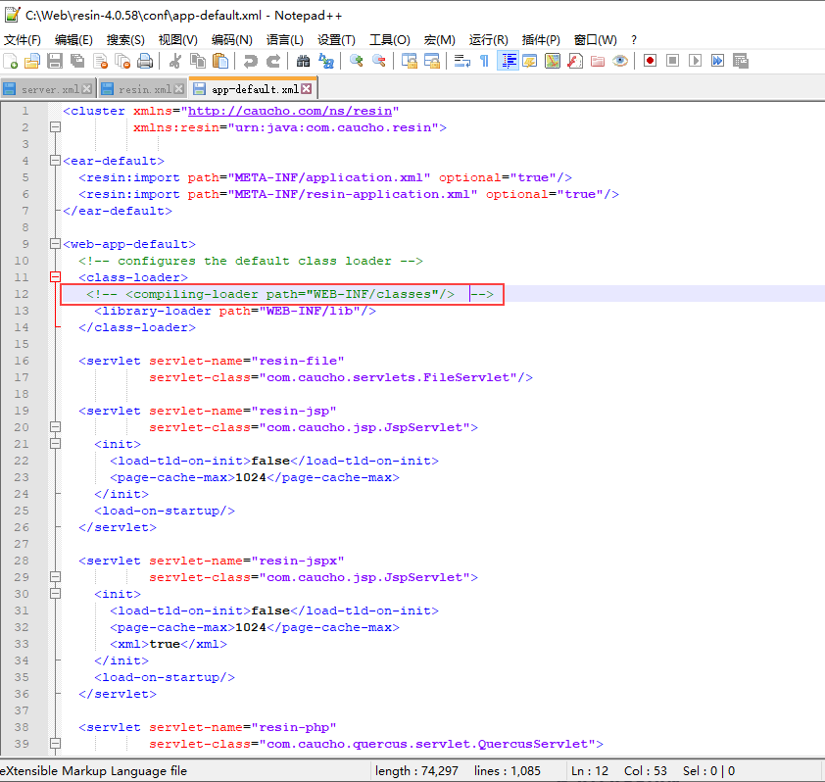Undo last edit with Undo arrow
Viewport: 825px width, 782px height.
(x=250, y=61)
